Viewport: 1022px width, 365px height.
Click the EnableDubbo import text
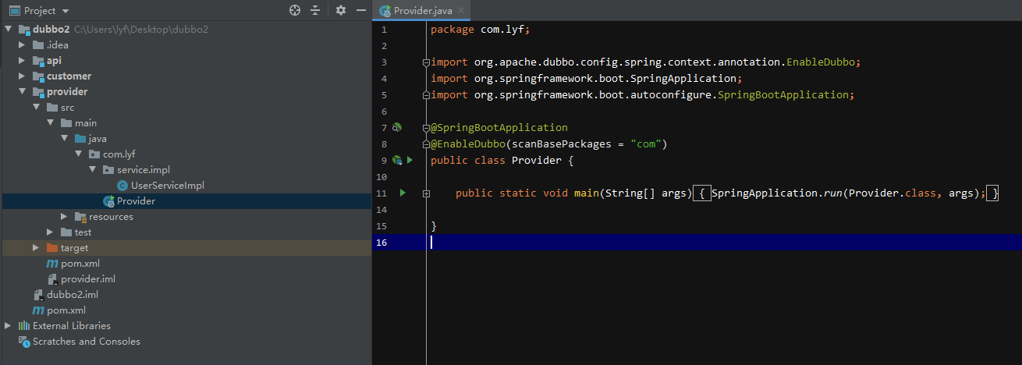[x=821, y=62]
